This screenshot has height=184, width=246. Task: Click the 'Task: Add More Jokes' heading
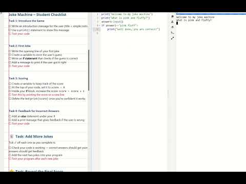tap(34, 136)
